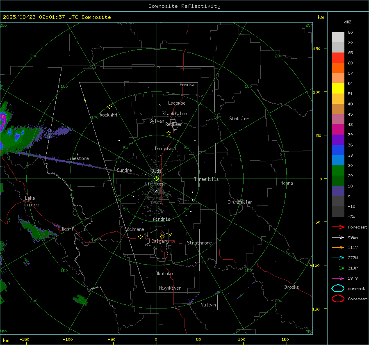Click the Sundre city label
Image resolution: width=369 pixels, height=345 pixels.
124,170
